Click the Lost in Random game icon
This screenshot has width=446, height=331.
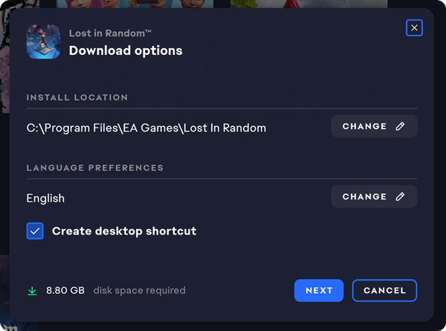pos(44,42)
